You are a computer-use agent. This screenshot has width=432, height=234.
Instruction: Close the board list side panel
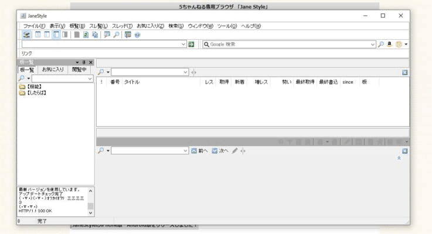tap(91, 63)
